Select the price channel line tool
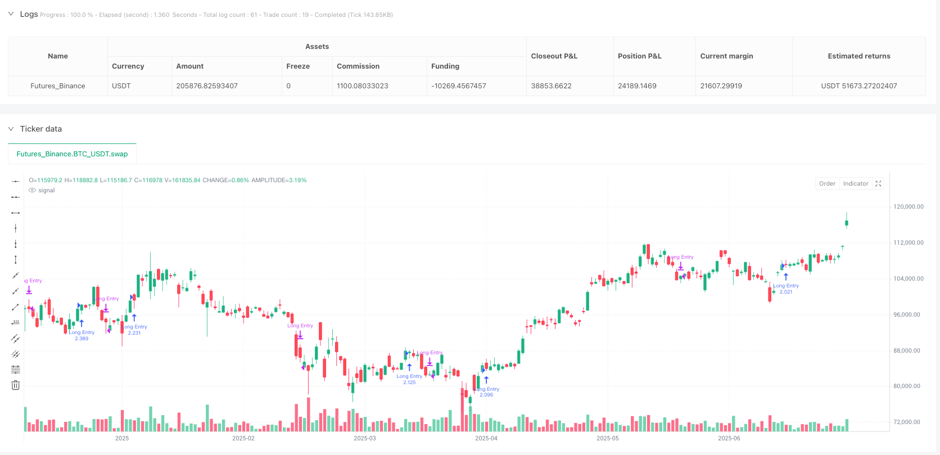The height and width of the screenshot is (455, 940). coord(16,339)
